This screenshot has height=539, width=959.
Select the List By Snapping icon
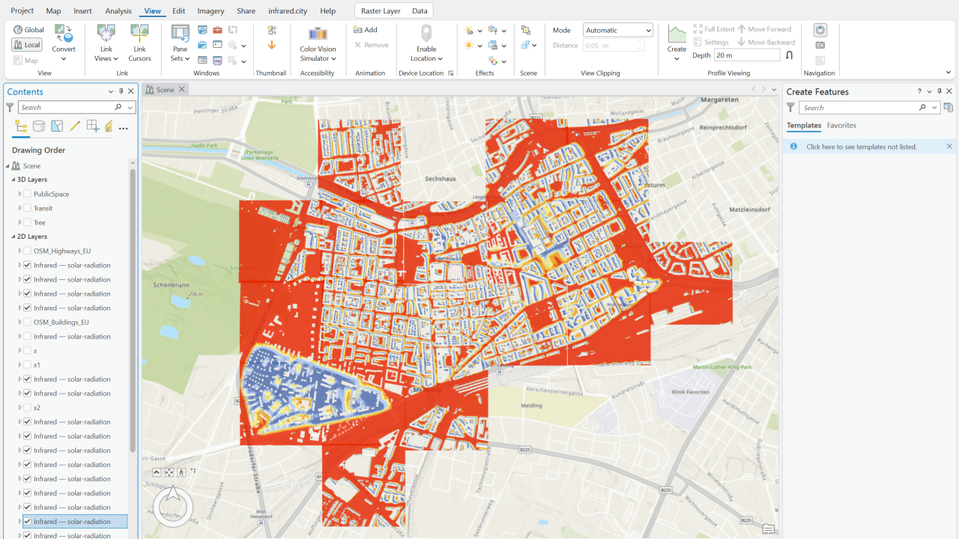(x=92, y=127)
